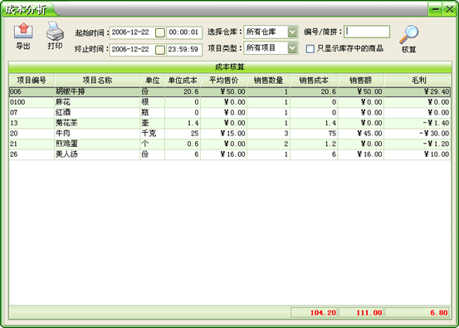This screenshot has height=328, width=459.
Task: Sort by the 项目编号 column header
Action: point(32,81)
